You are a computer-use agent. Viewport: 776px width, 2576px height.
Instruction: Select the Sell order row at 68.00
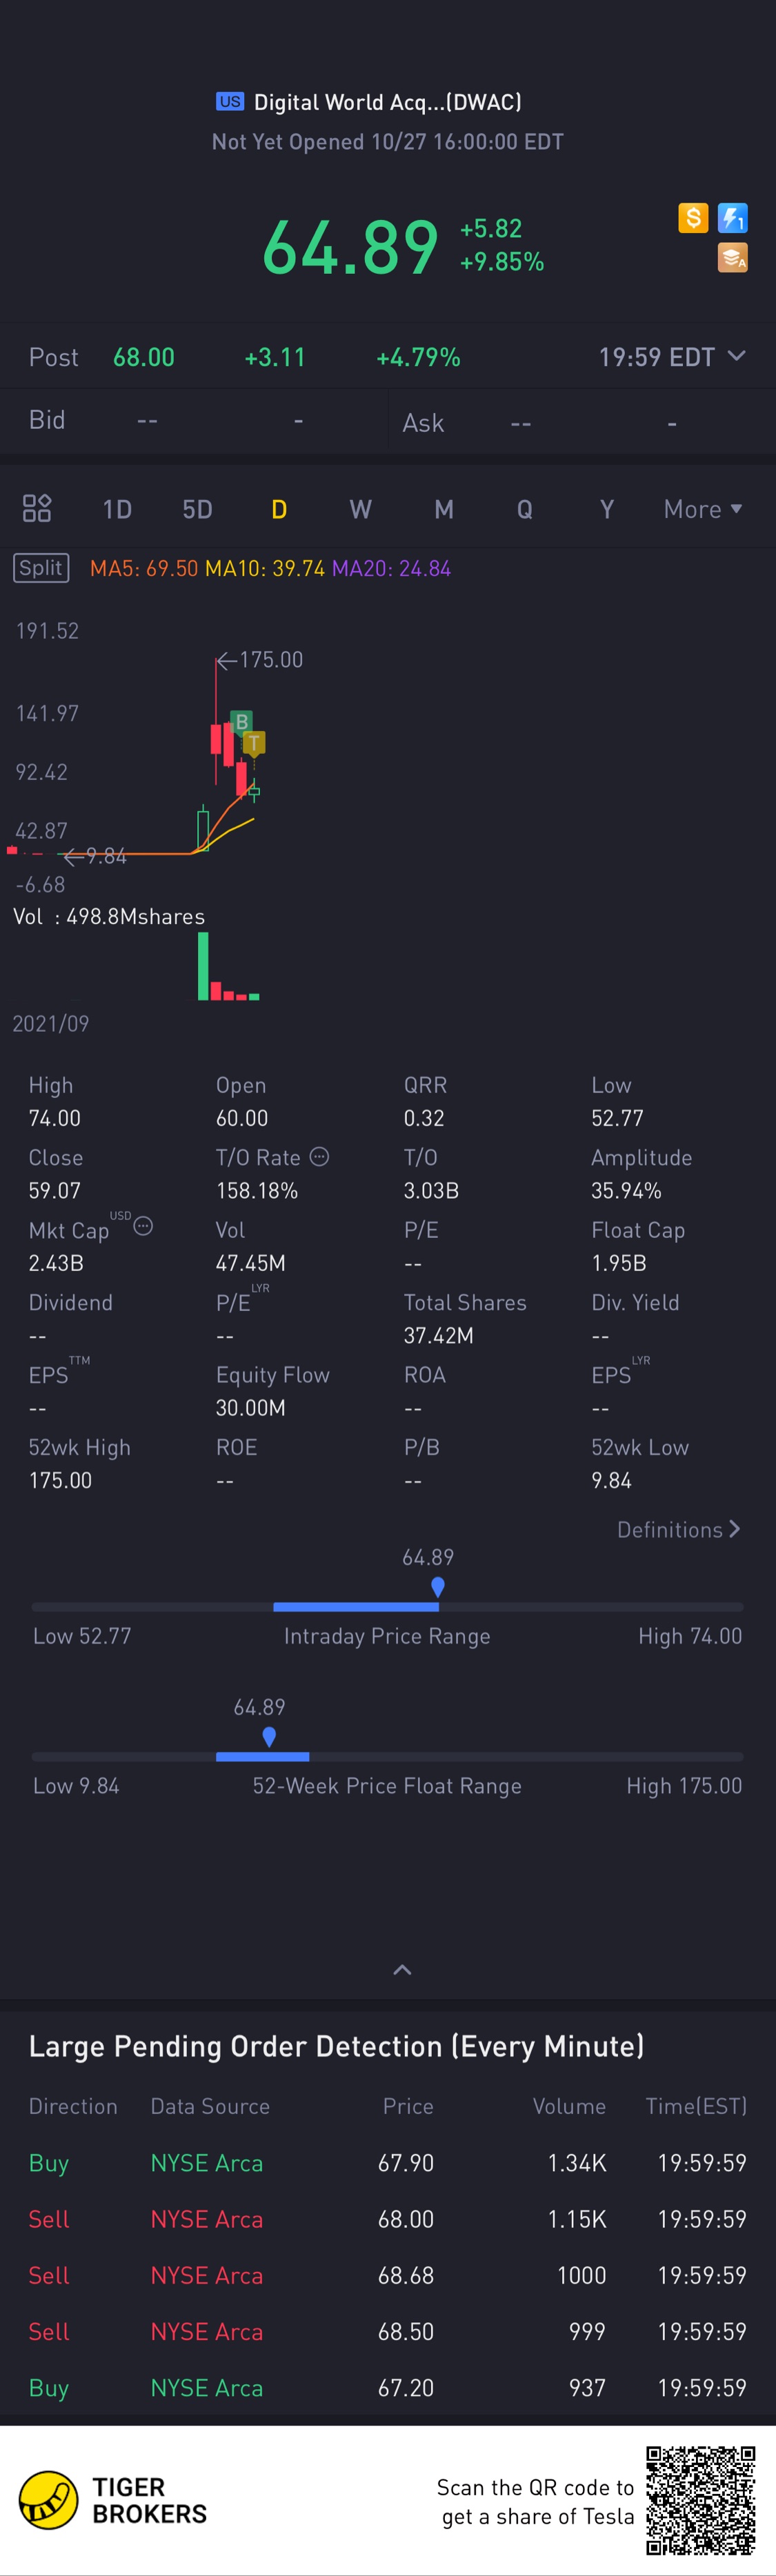click(x=388, y=2218)
